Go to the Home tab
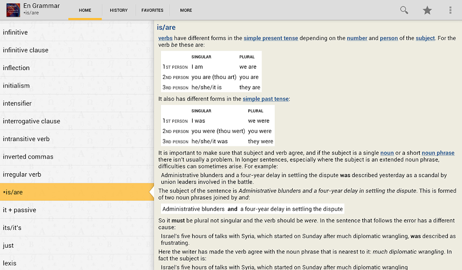 pyautogui.click(x=85, y=10)
